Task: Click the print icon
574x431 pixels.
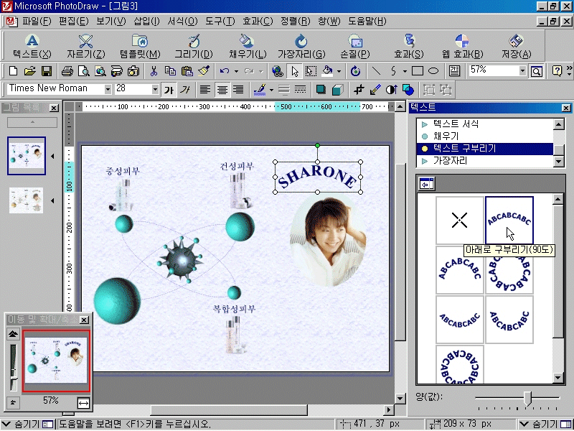Action: pyautogui.click(x=67, y=70)
